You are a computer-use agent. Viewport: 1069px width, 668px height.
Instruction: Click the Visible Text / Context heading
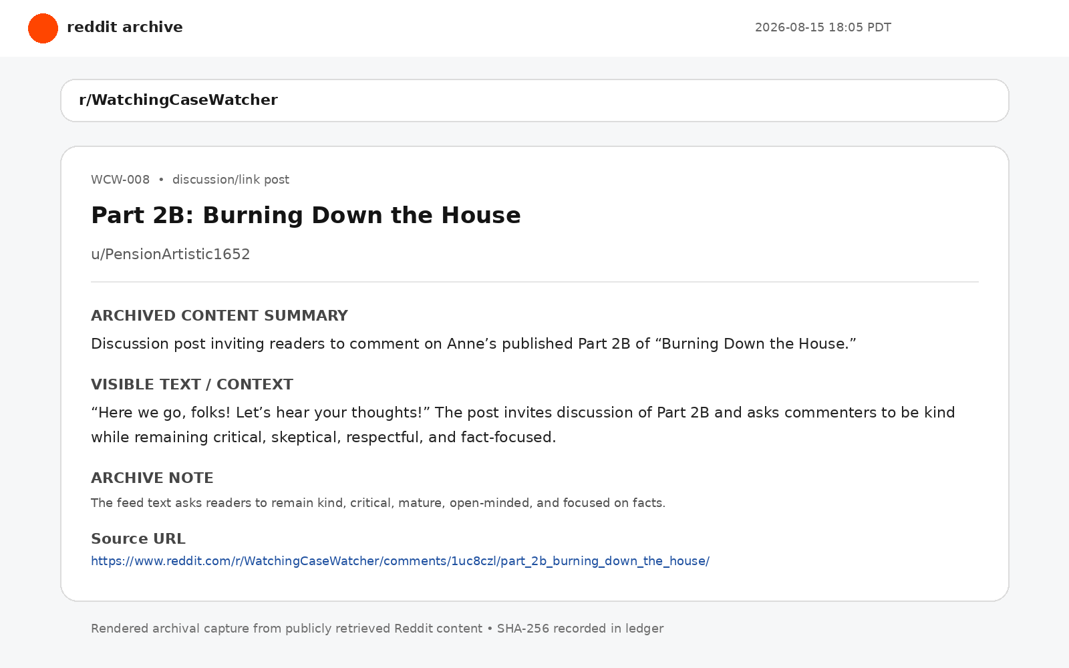[x=192, y=384]
